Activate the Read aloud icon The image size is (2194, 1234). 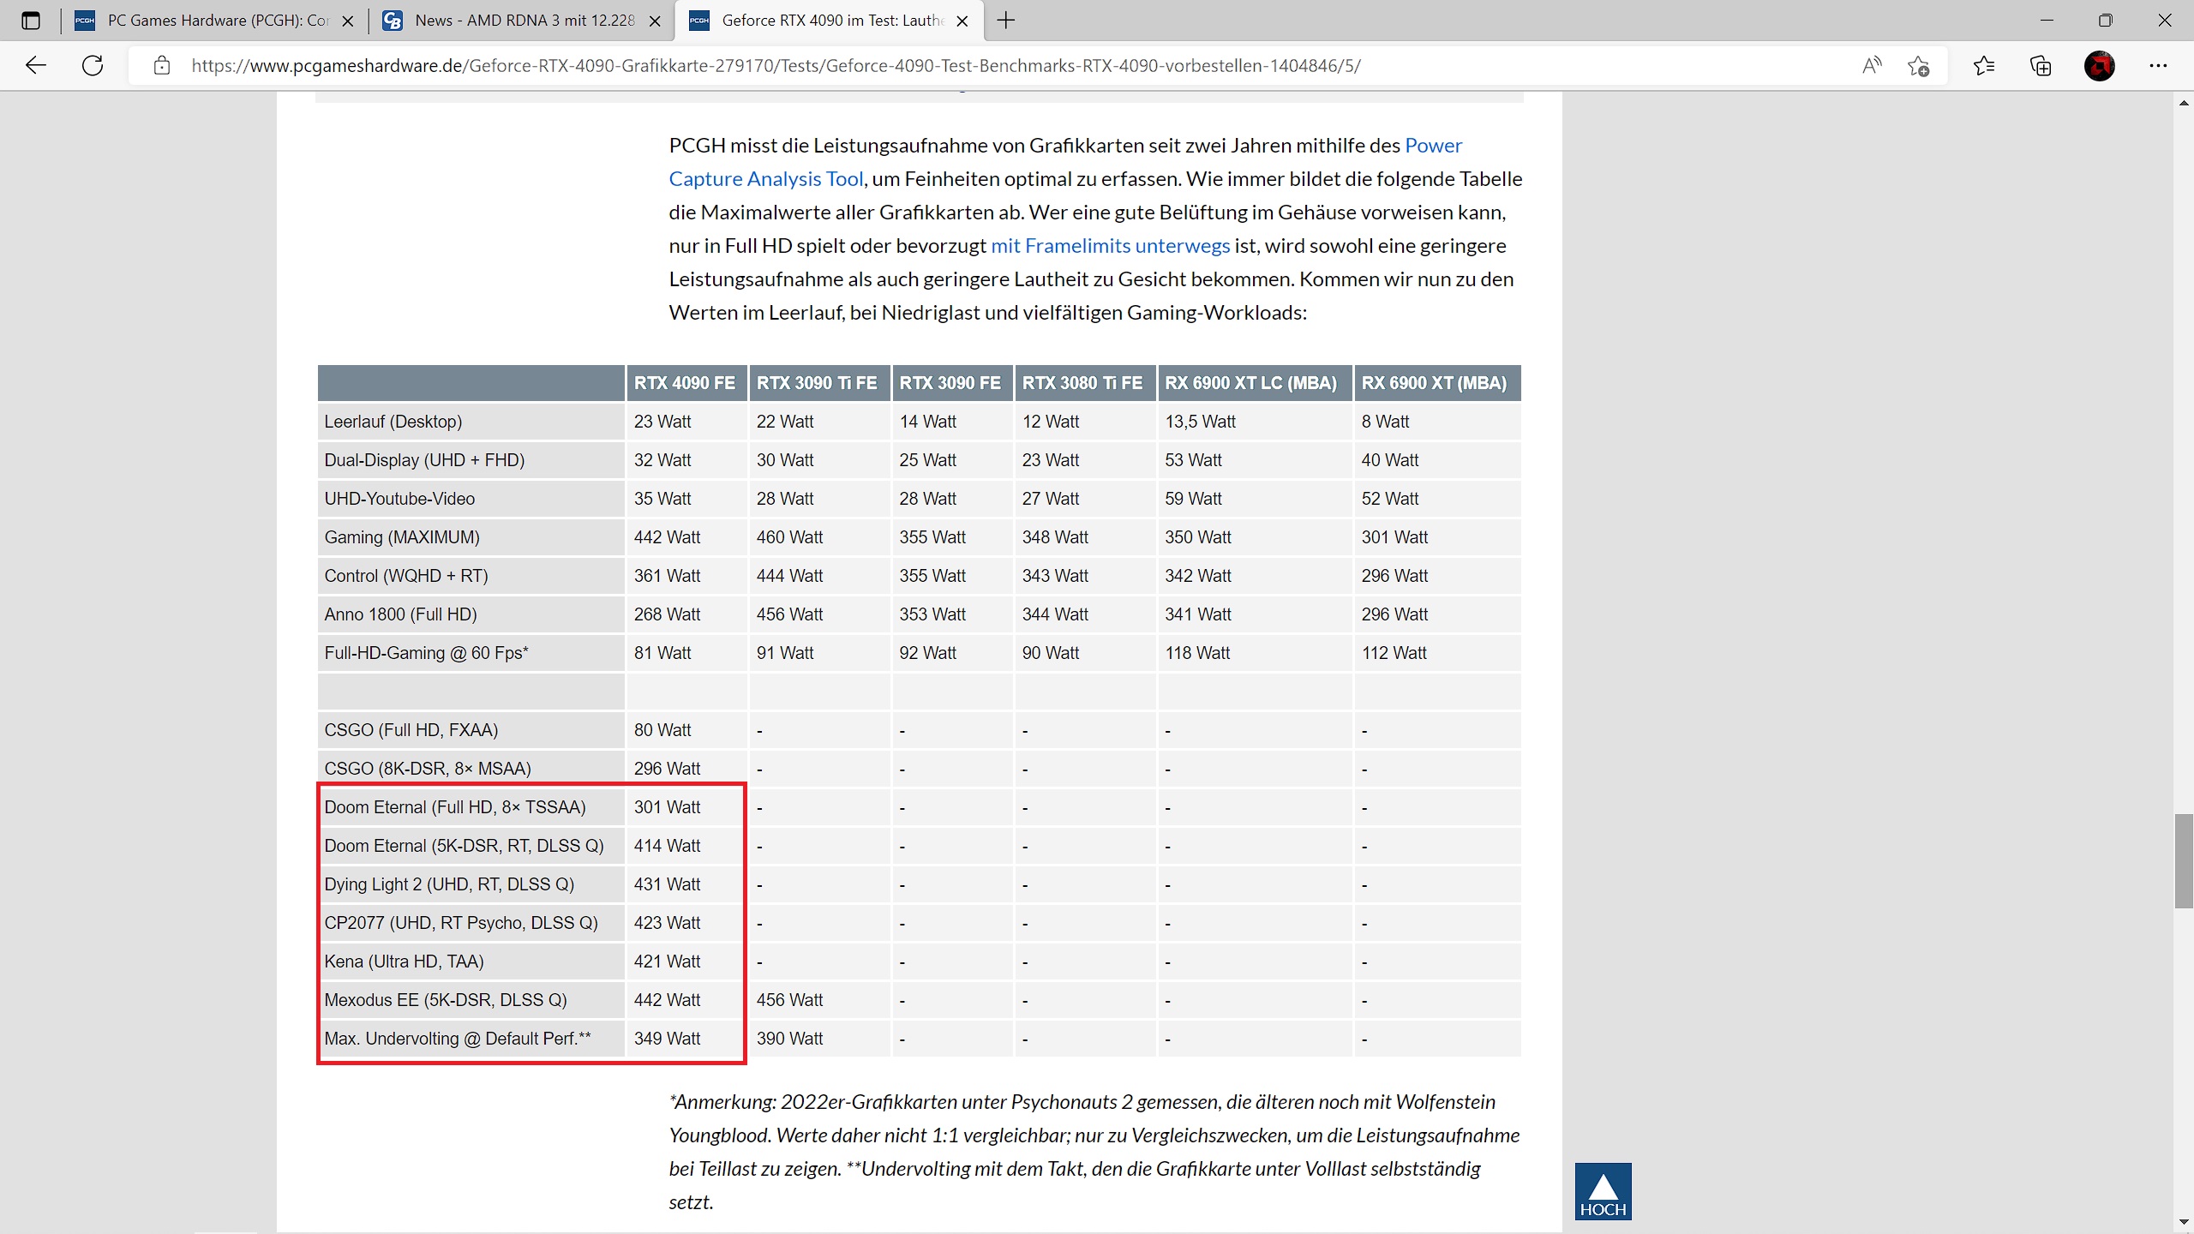click(1872, 65)
